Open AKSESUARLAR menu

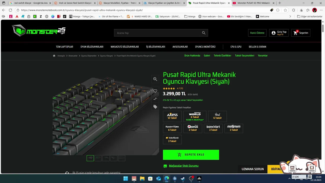point(180,47)
